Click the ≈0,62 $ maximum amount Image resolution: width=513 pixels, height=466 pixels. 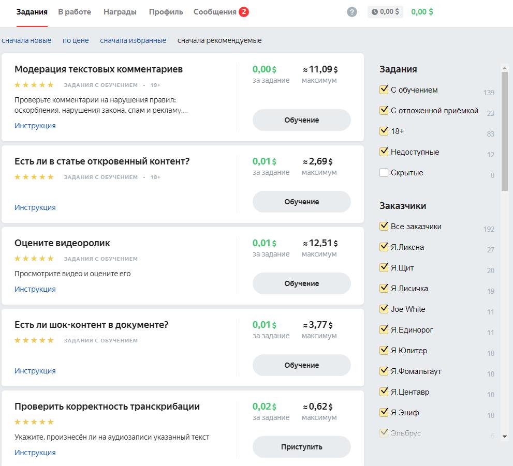click(317, 407)
